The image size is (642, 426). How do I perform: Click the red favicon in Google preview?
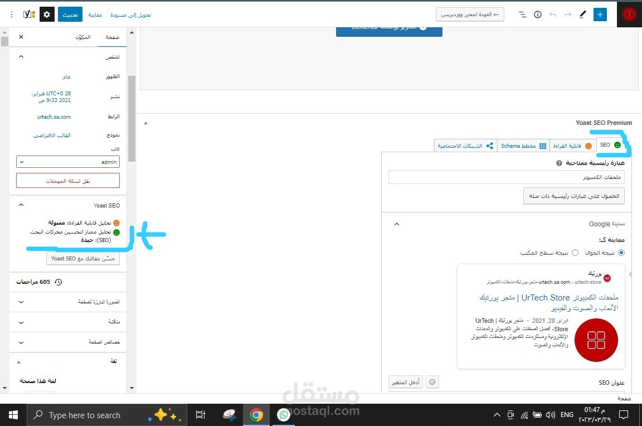(607, 278)
